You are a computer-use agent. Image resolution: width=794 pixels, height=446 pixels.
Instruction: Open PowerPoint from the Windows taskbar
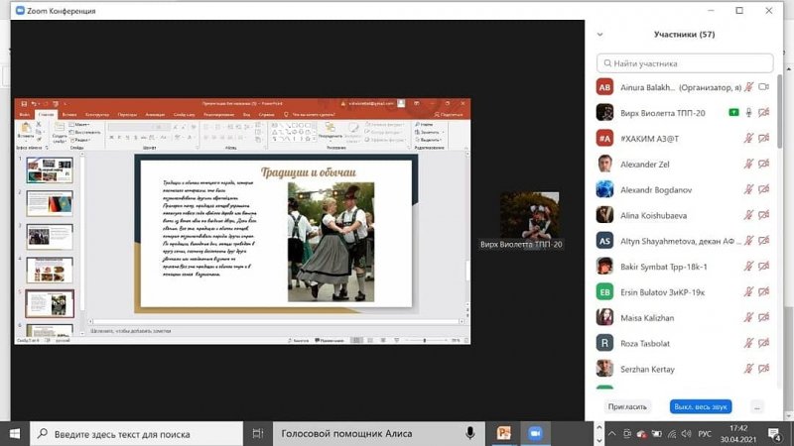pyautogui.click(x=504, y=433)
